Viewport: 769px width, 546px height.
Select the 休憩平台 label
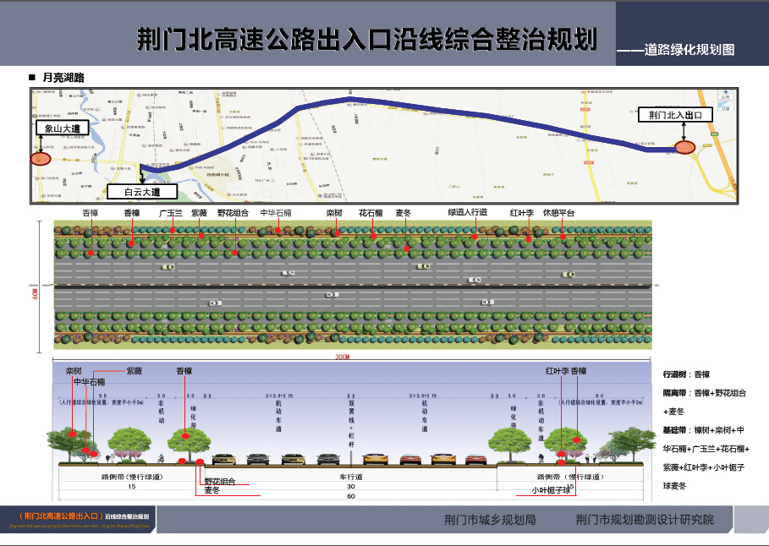tap(558, 214)
